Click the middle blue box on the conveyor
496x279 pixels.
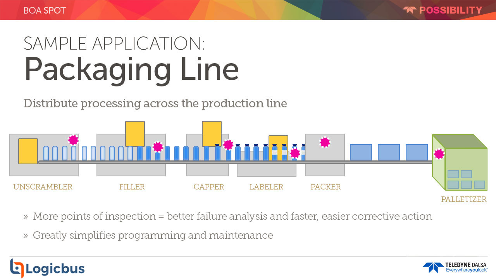click(389, 152)
